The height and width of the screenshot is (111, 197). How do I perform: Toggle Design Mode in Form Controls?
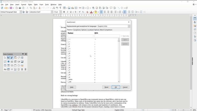(x=8, y=58)
